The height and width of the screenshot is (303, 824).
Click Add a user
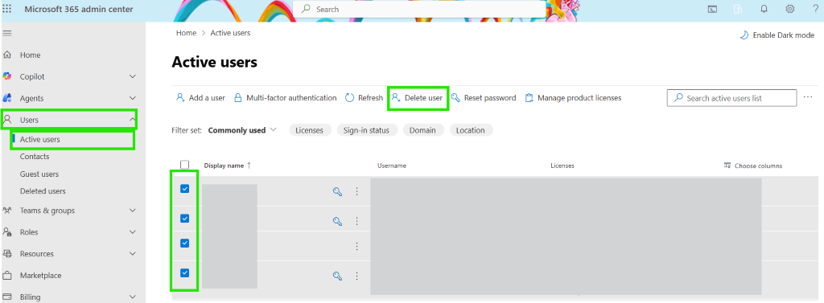tap(200, 98)
